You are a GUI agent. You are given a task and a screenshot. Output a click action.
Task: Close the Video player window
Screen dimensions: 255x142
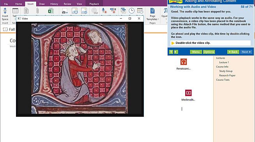pyautogui.click(x=139, y=19)
